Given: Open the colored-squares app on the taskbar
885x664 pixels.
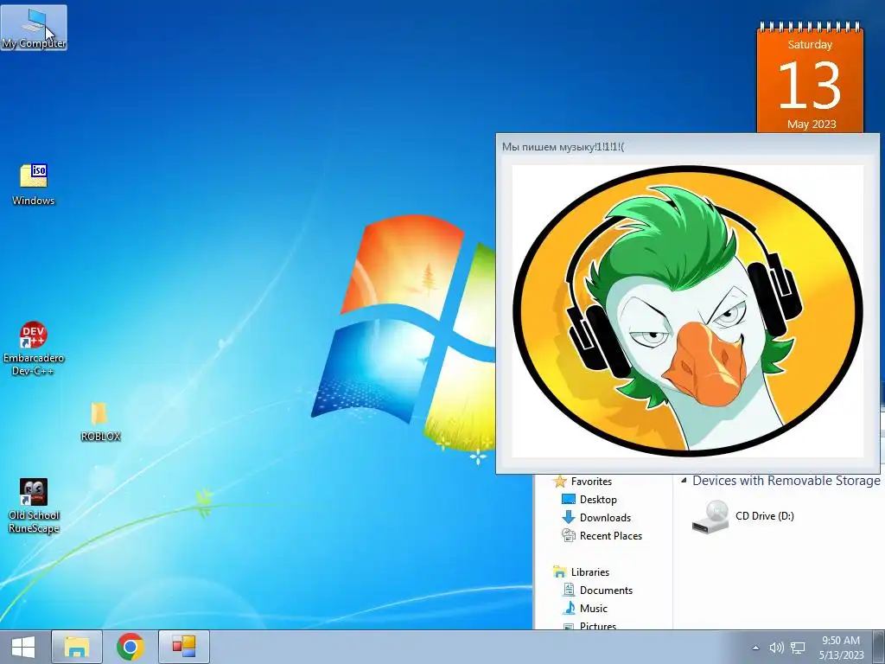Looking at the screenshot, I should click(x=184, y=647).
